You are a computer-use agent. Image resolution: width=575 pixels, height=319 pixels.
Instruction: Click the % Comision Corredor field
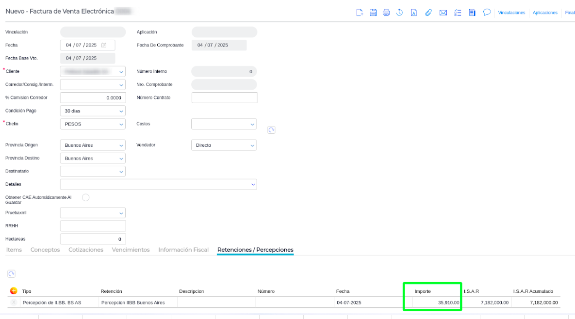[x=93, y=98]
